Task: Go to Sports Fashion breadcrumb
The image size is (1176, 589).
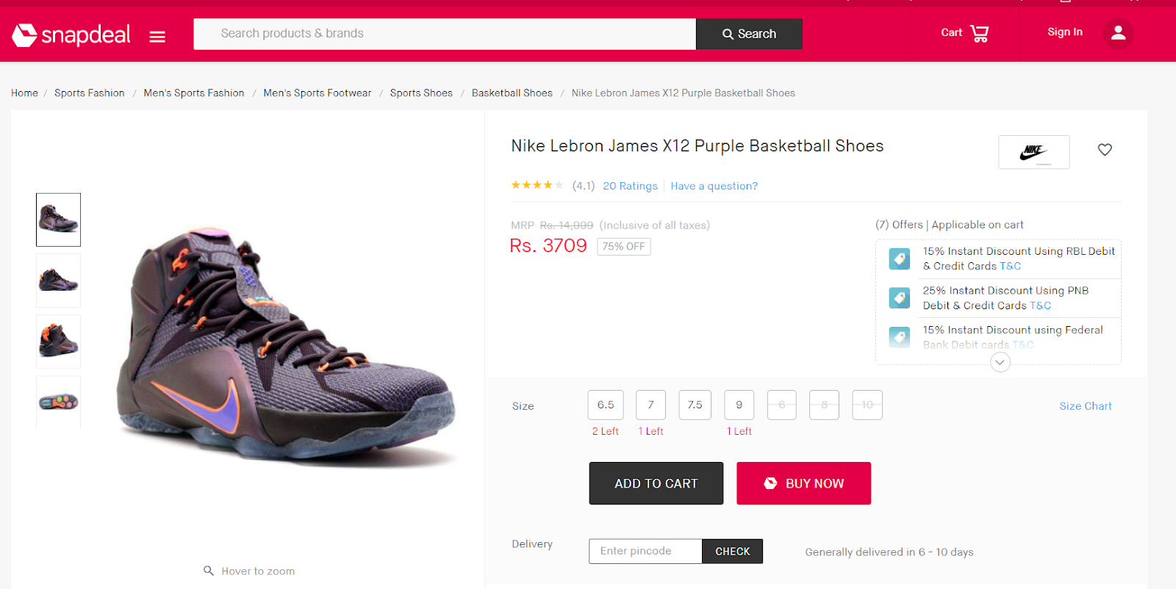Action: [89, 93]
